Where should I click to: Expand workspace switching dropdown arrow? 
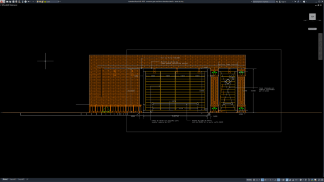(x=303, y=180)
